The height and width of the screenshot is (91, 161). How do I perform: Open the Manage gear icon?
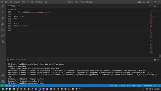3,81
